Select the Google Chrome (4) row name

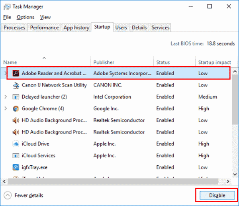(43, 108)
